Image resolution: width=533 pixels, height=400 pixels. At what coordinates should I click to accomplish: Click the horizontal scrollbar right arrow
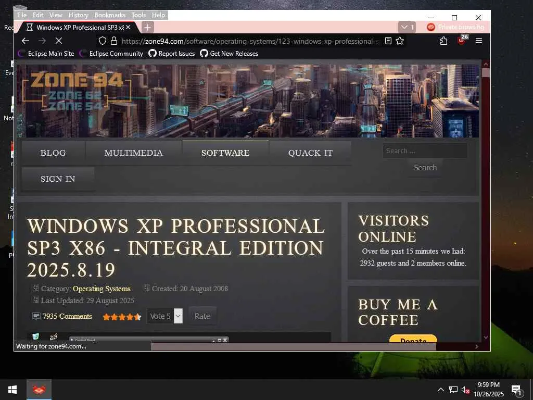pos(477,346)
